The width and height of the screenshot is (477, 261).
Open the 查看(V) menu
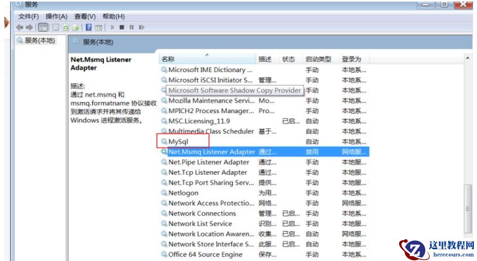(85, 17)
